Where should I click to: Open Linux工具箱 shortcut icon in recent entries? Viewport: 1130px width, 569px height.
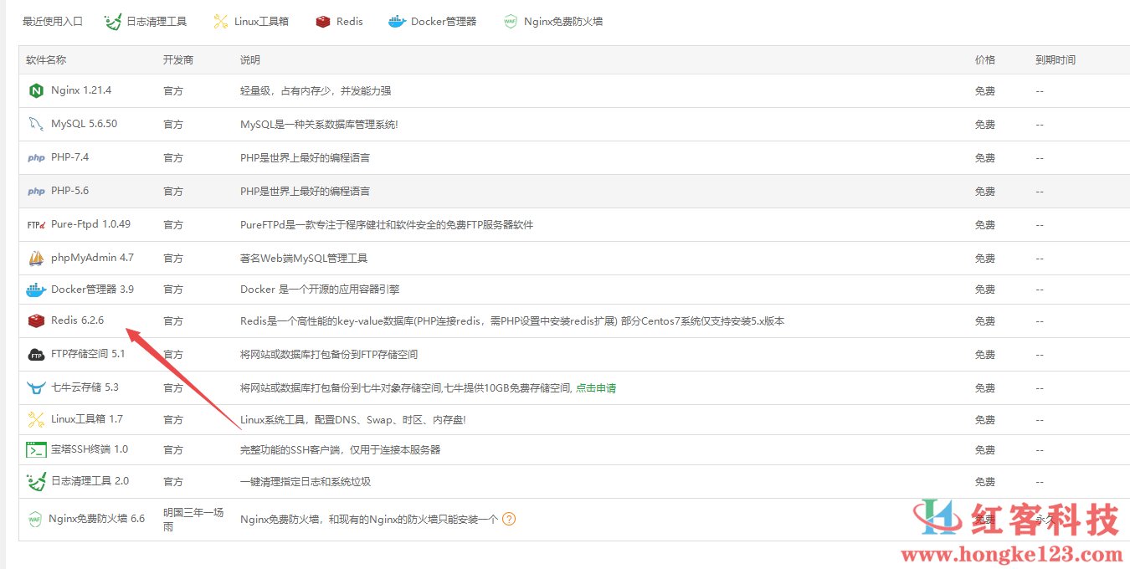click(220, 22)
